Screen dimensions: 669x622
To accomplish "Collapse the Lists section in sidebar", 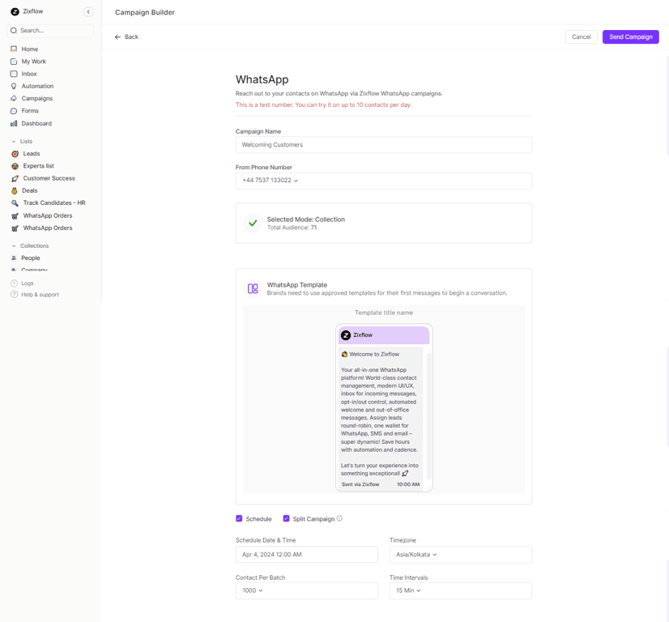I will tap(14, 142).
